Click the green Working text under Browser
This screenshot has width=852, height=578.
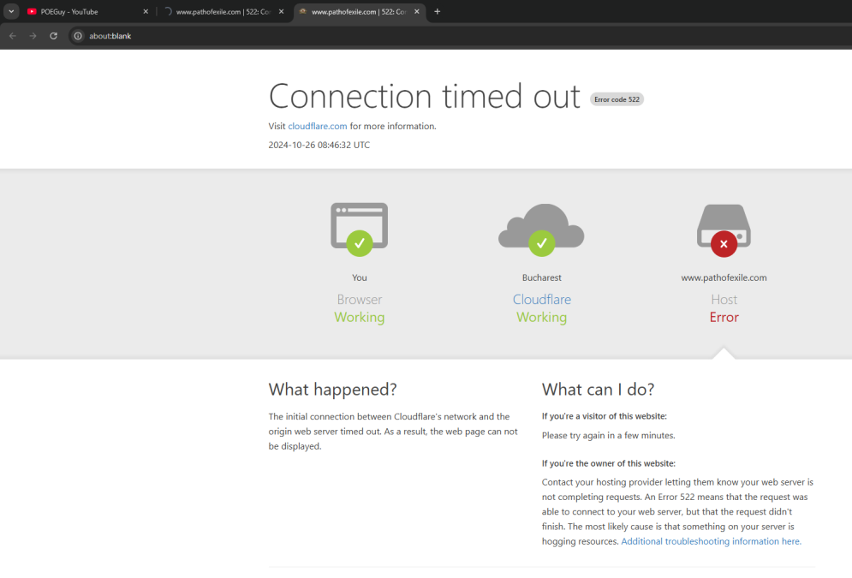point(359,317)
